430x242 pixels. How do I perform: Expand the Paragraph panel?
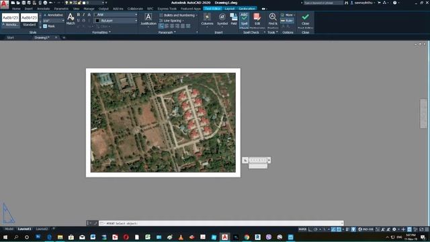pyautogui.click(x=167, y=32)
